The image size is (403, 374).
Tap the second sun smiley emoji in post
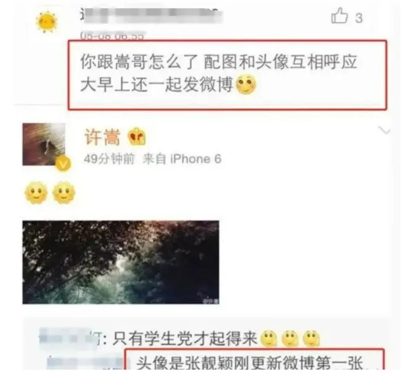(x=64, y=192)
